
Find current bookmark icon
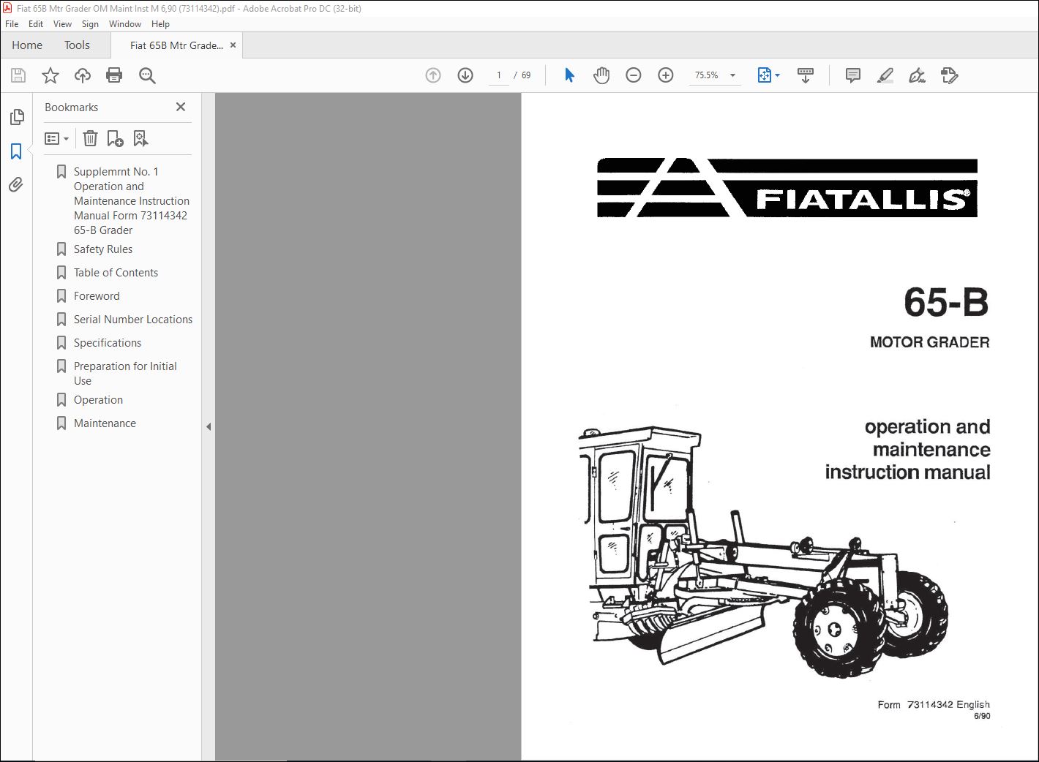(140, 138)
